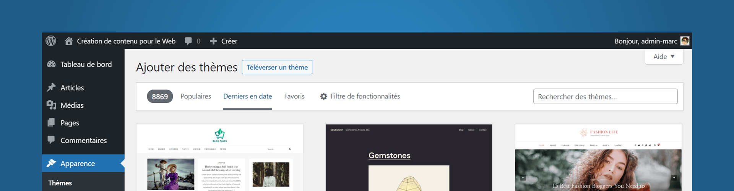Click the Médias media icon
Screen dimensions: 734x191
(51, 105)
